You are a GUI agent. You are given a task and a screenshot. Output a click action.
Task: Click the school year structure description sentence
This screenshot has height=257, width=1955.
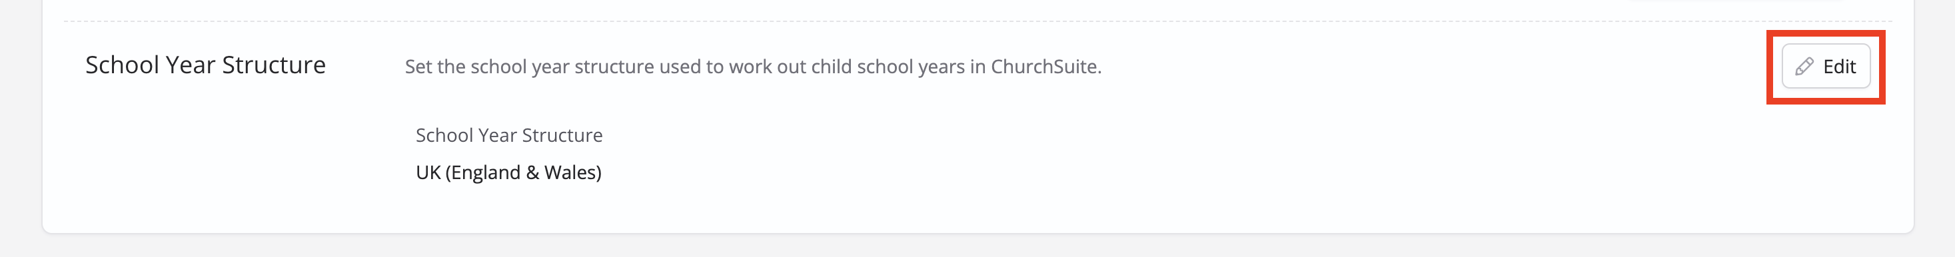coord(753,67)
